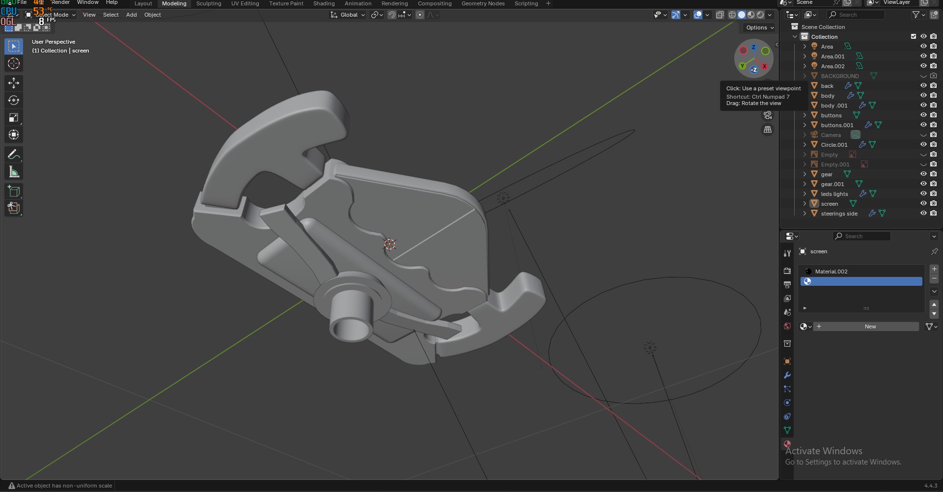Collapse the Collection tree
943x492 pixels.
point(795,37)
